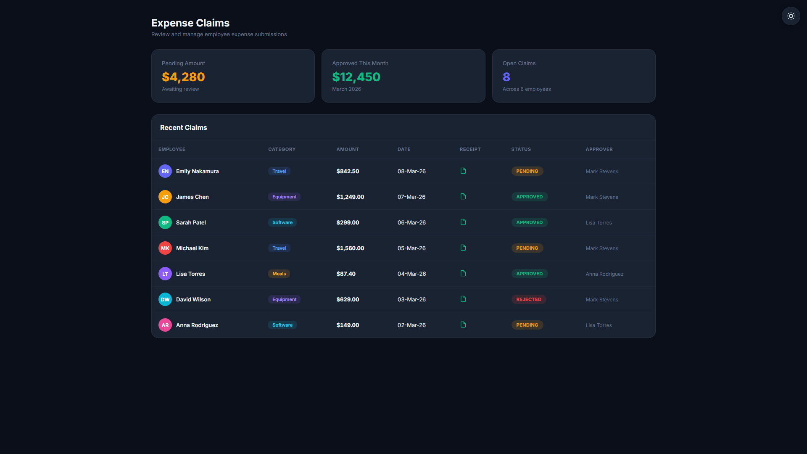View Sarah Patel's receipt file icon
807x454 pixels.
[463, 222]
